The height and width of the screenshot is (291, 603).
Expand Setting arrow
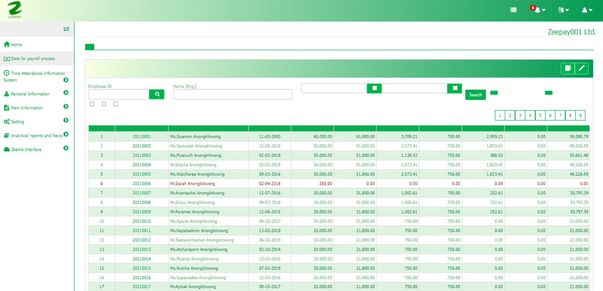(x=66, y=120)
